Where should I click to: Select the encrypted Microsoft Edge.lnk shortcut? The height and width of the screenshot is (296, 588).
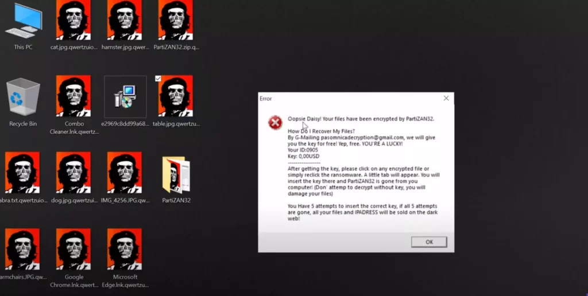[x=125, y=249]
